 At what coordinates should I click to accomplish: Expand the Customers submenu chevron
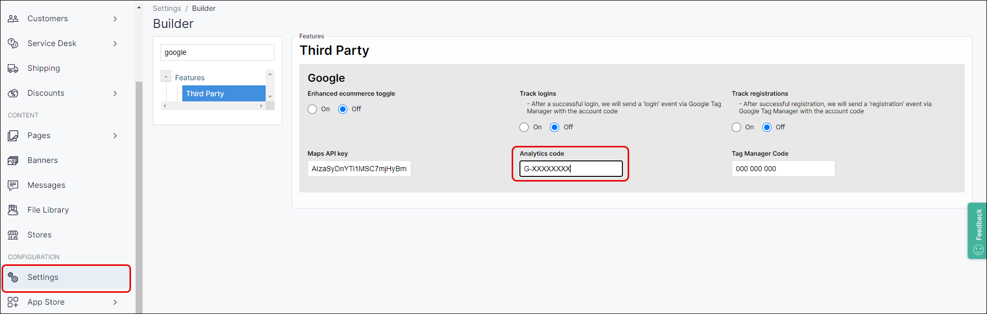tap(115, 19)
